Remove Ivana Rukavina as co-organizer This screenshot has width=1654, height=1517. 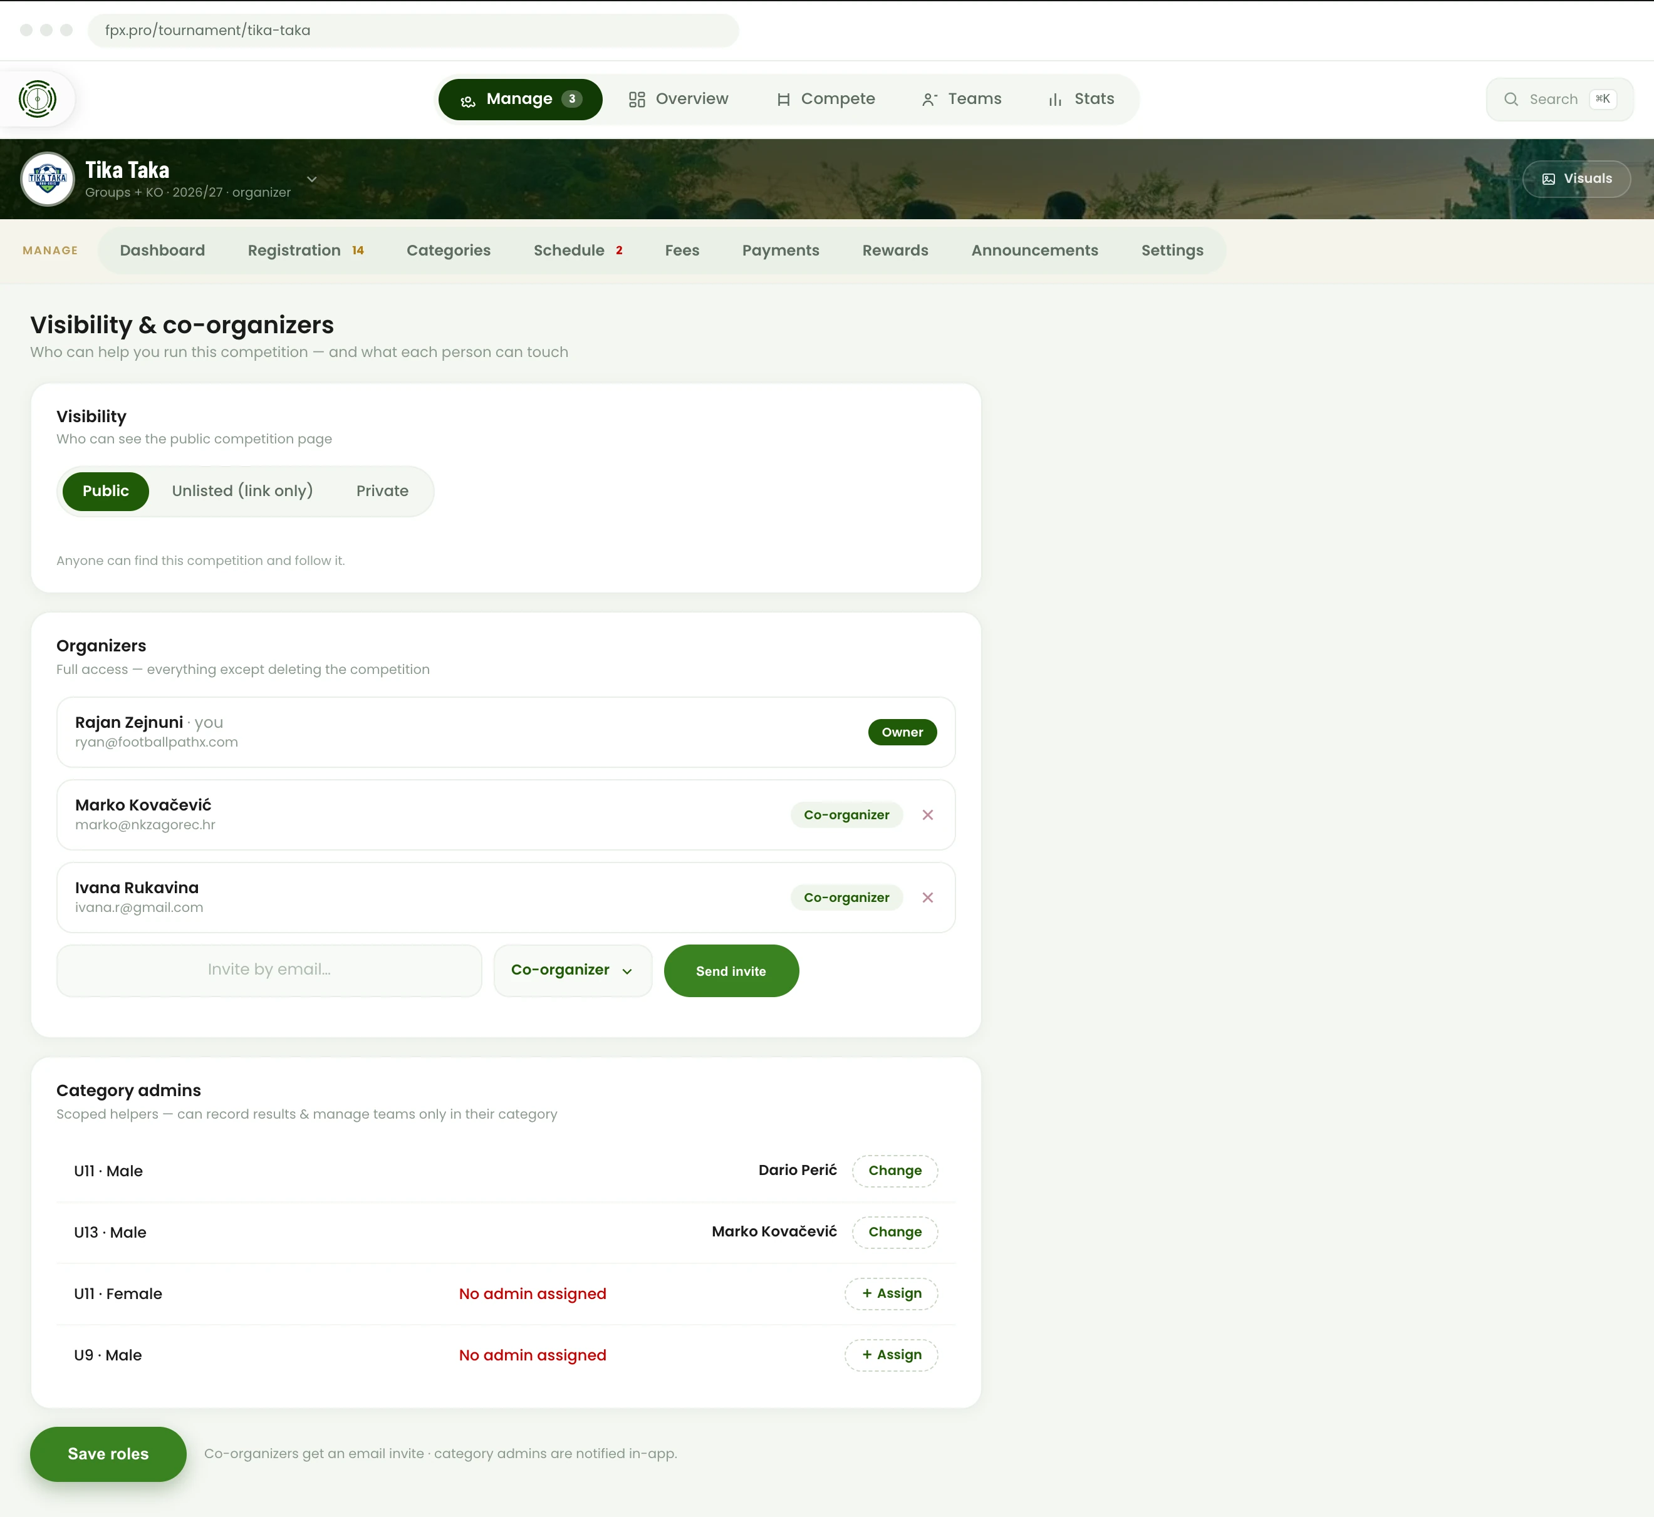coord(928,898)
